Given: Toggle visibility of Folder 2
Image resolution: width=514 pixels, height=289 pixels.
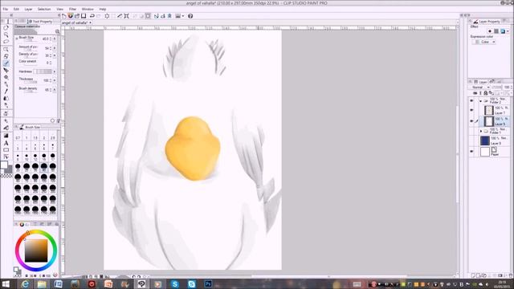Looking at the screenshot, I should (x=471, y=101).
